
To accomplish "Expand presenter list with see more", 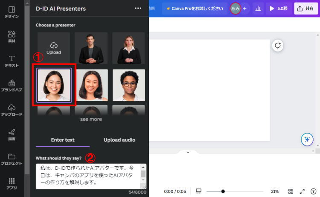I will (x=91, y=119).
